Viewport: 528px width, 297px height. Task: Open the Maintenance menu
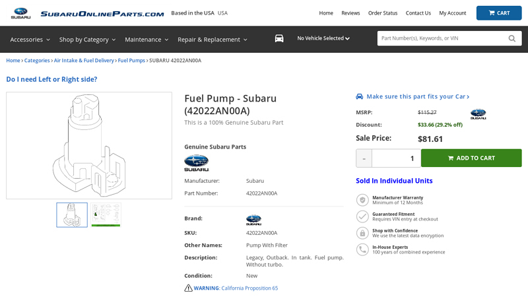(147, 40)
